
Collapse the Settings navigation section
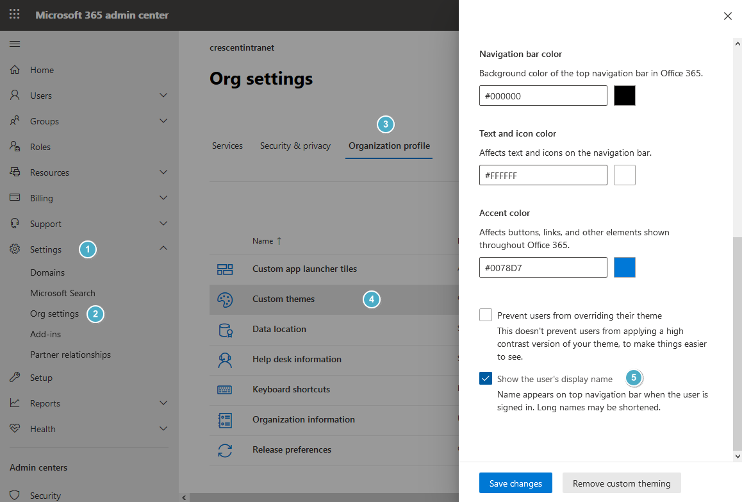[x=163, y=249]
